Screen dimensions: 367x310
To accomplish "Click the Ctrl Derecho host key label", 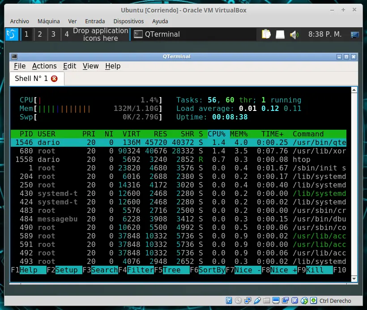I will pos(335,301).
